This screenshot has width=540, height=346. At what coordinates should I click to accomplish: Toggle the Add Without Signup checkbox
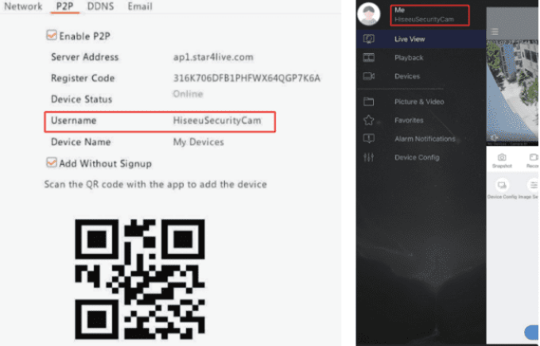click(52, 163)
